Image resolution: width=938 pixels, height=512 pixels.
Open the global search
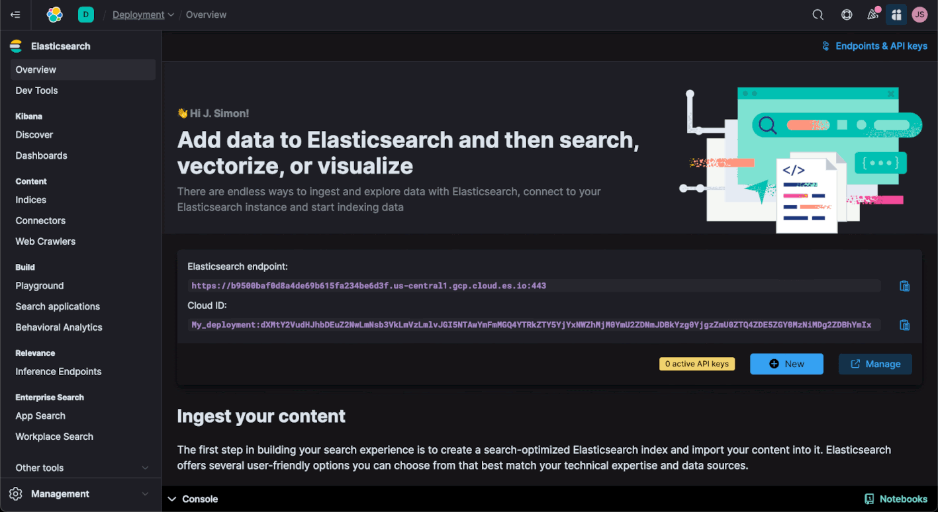(818, 14)
